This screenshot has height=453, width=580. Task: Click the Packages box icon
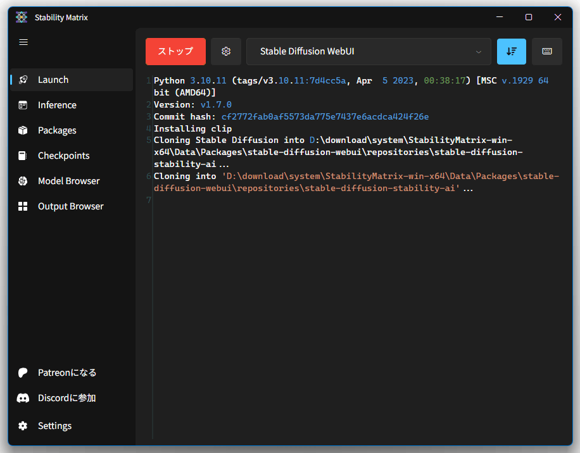[23, 130]
